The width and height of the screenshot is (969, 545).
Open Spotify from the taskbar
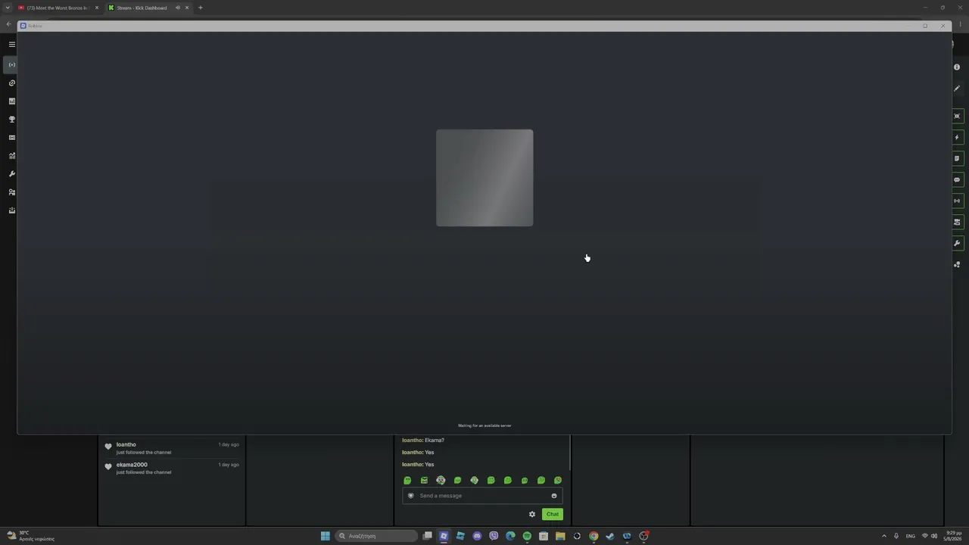point(527,536)
